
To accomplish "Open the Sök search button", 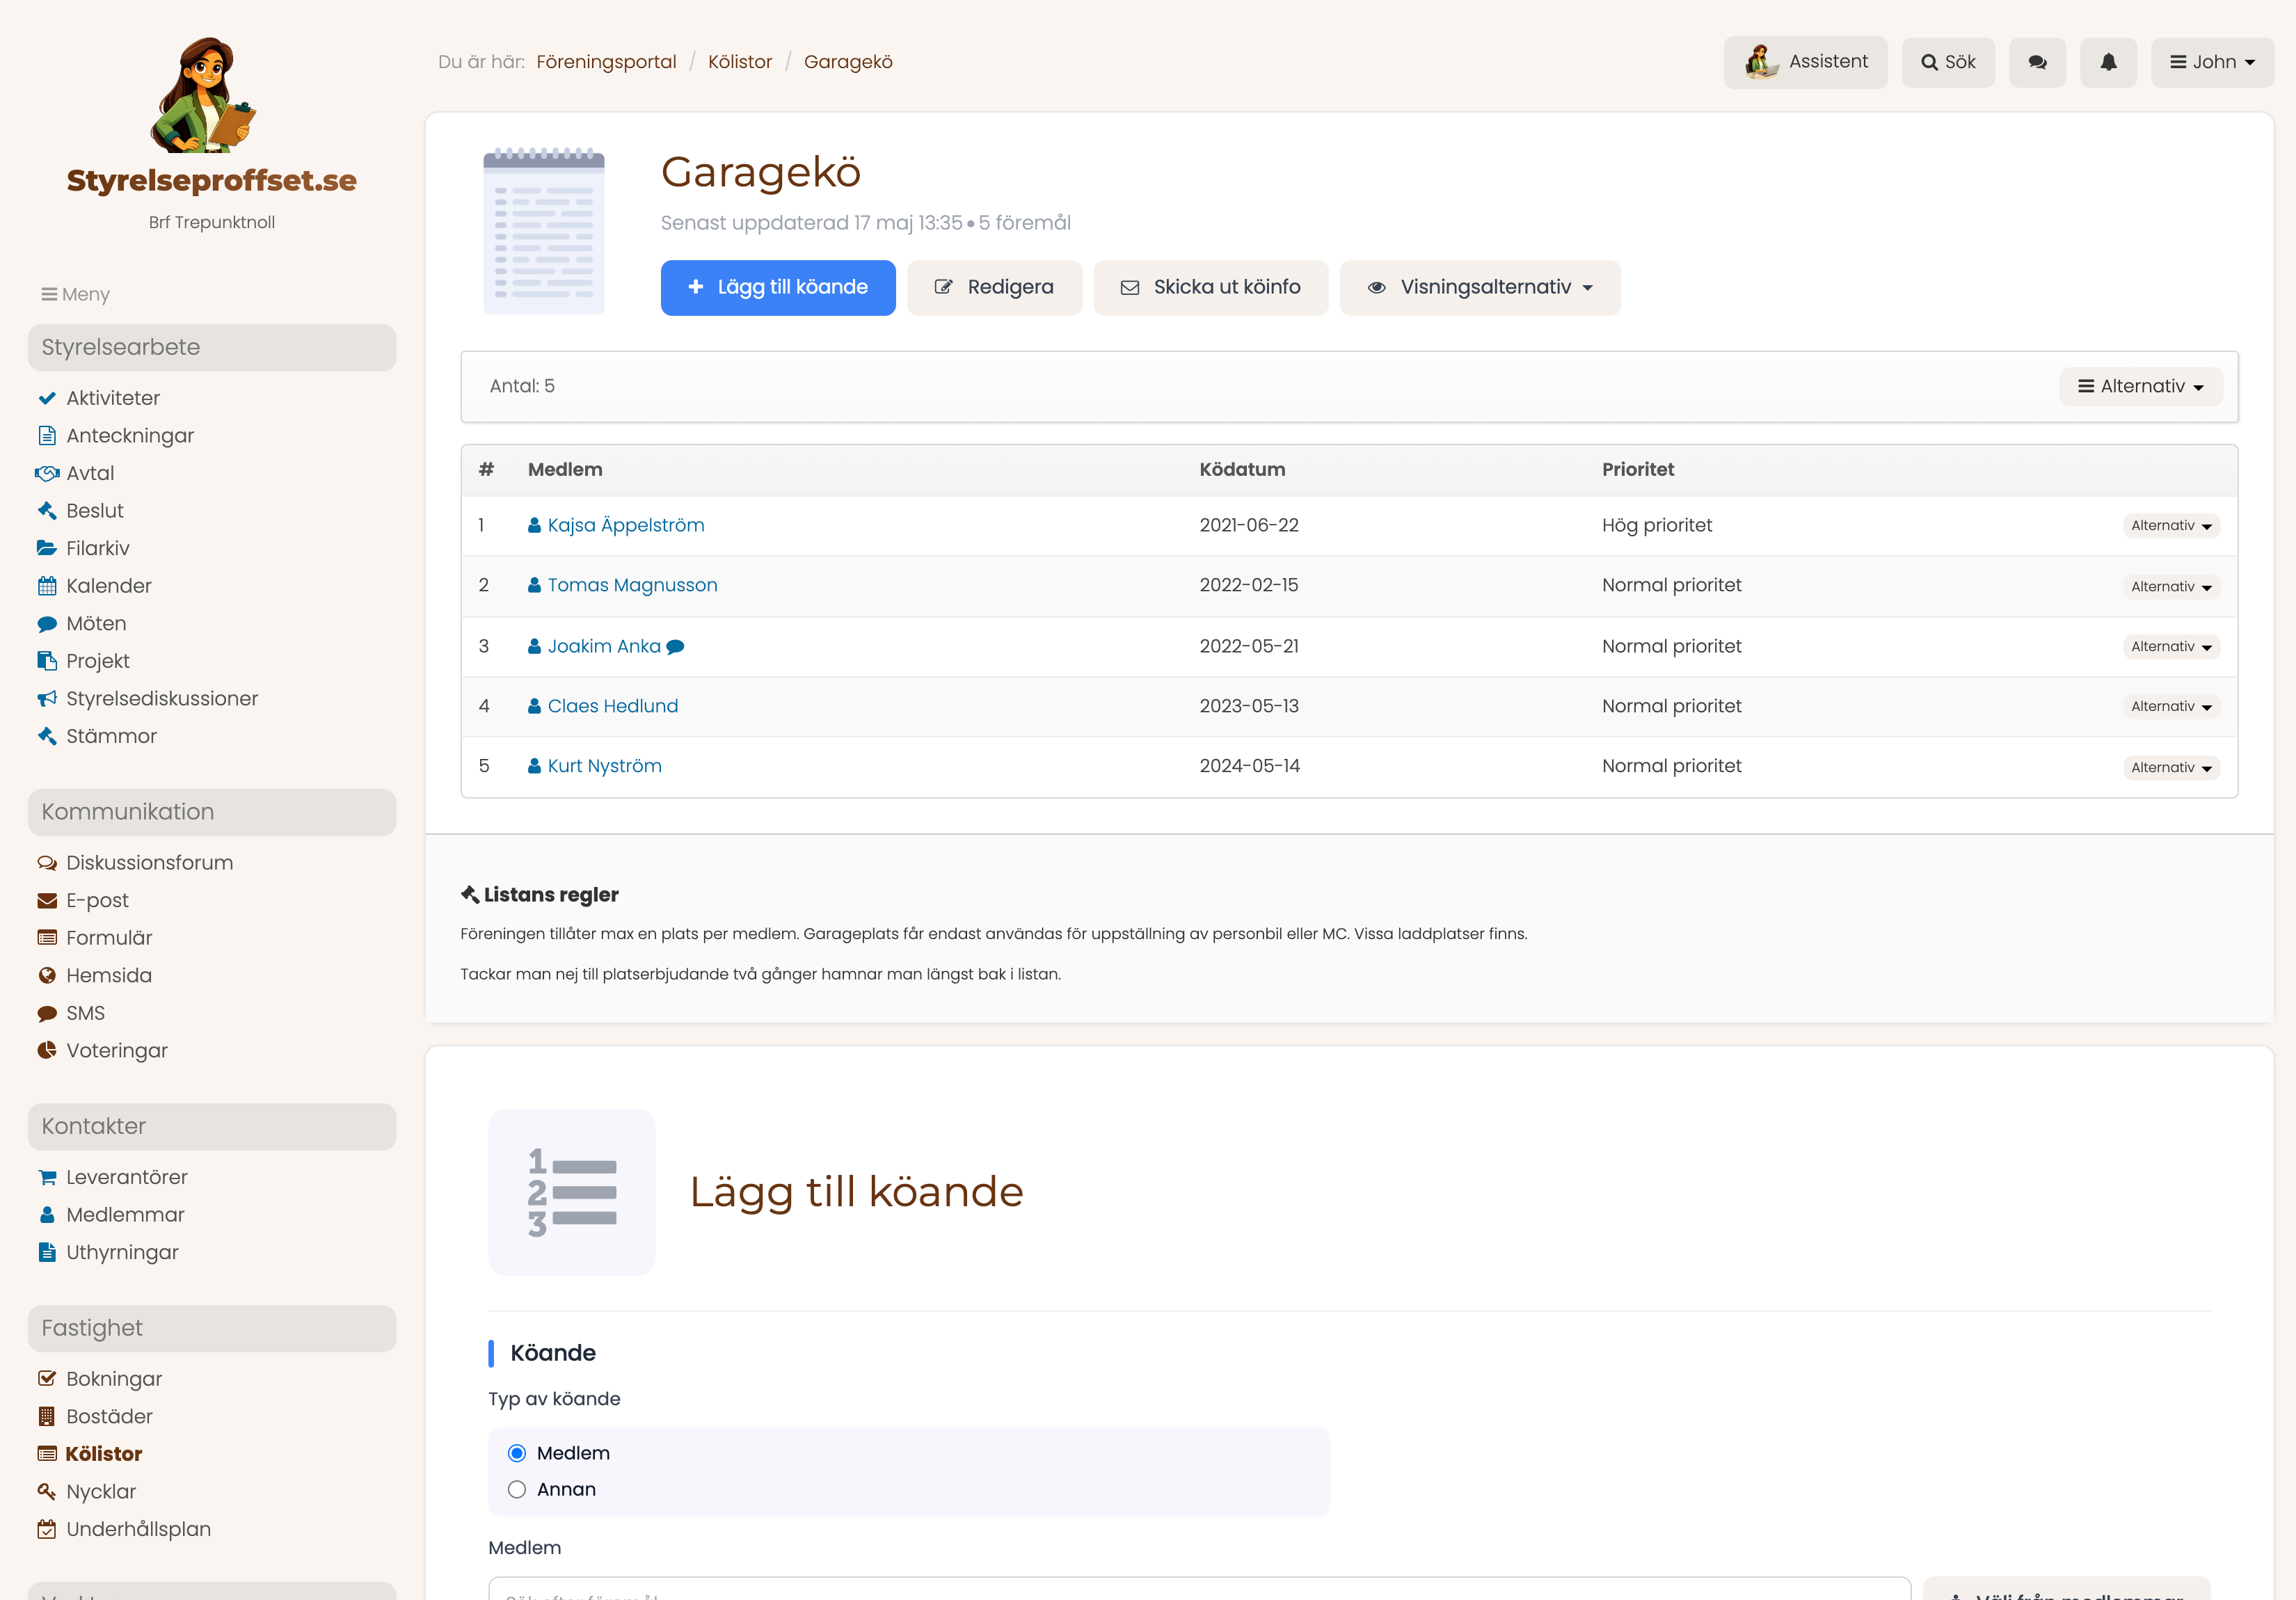I will (1948, 62).
